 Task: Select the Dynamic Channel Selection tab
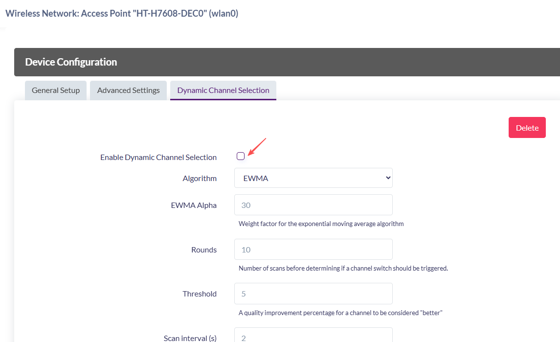223,91
